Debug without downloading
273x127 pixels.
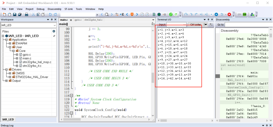(176, 14)
